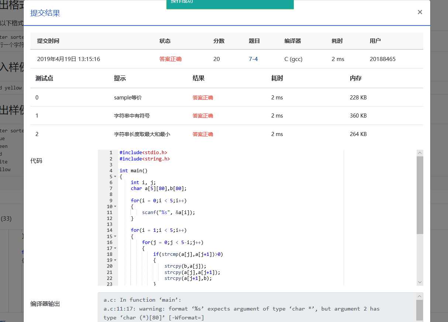The height and width of the screenshot is (322, 448).
Task: Click the 字符串中有符号 hint text
Action: (x=132, y=116)
